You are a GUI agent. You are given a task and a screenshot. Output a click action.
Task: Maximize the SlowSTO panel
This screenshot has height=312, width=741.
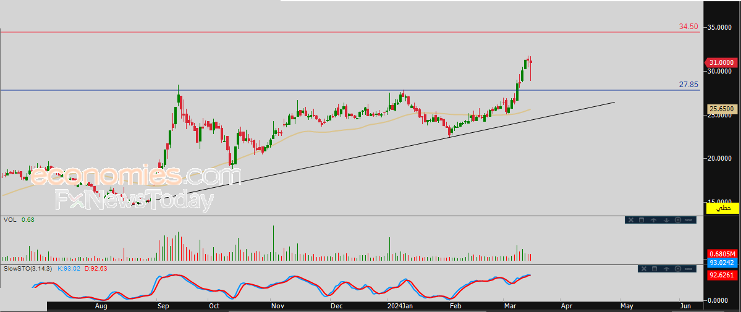pyautogui.click(x=655, y=269)
